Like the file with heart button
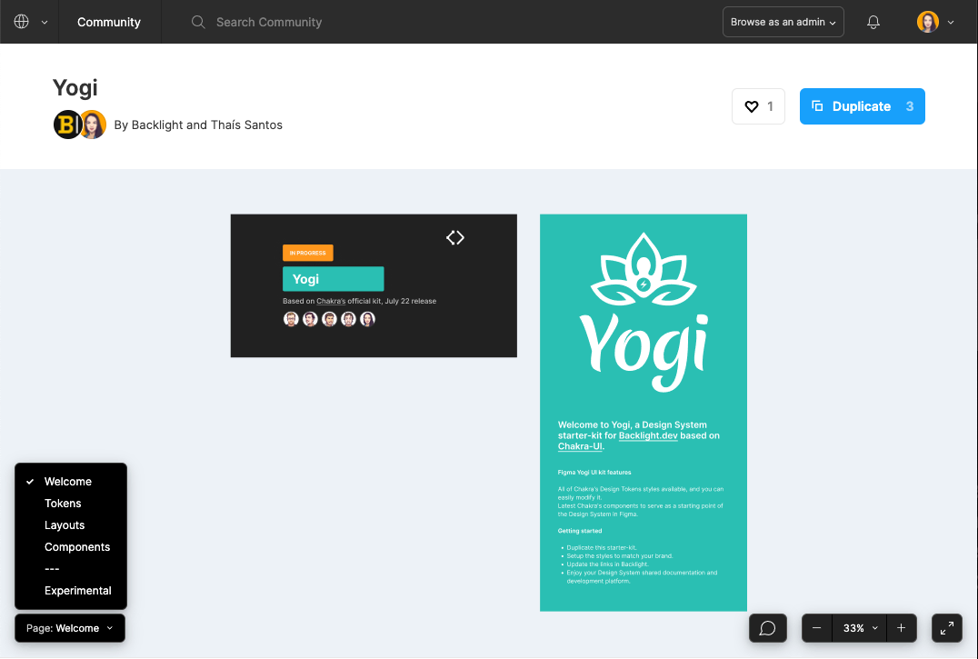Image resolution: width=978 pixels, height=659 pixels. tap(758, 106)
